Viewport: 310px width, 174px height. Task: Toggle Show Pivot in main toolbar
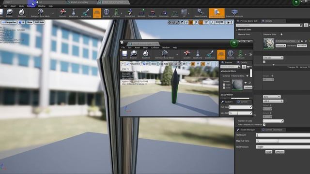(x=130, y=13)
